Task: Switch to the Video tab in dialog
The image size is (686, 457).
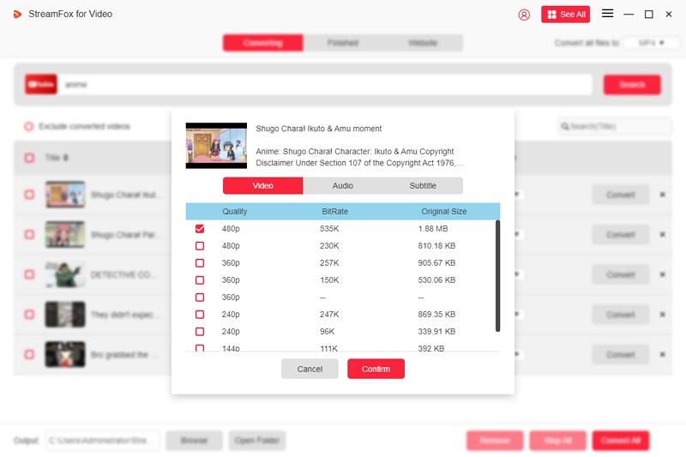Action: click(263, 186)
